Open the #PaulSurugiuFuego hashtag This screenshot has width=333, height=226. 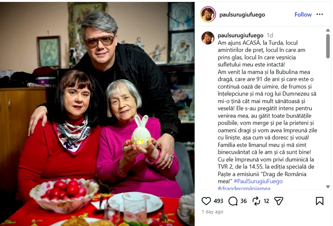coord(258,181)
